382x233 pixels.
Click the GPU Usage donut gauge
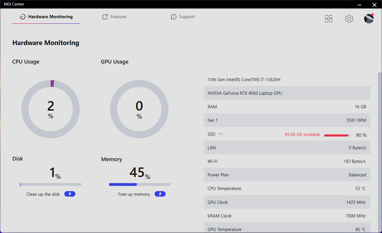pos(139,109)
